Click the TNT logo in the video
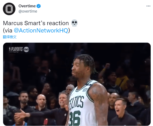Image resolution: width=153 pixels, height=126 pixels. click(x=26, y=49)
